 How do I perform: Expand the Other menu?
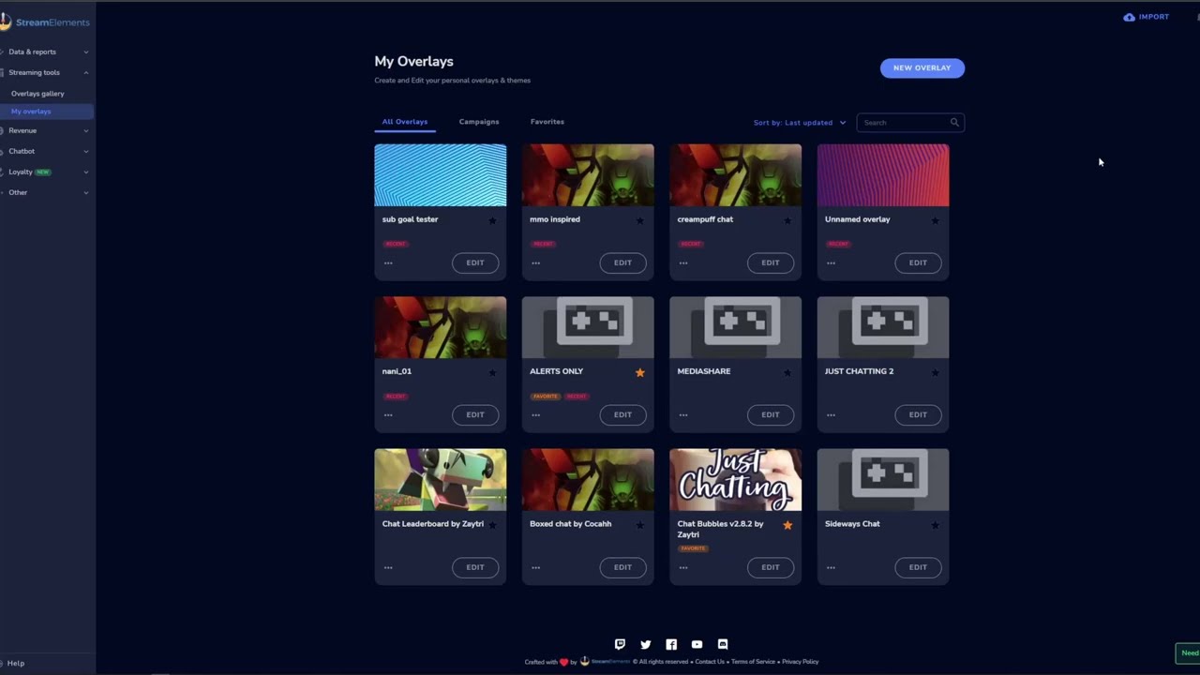[46, 192]
